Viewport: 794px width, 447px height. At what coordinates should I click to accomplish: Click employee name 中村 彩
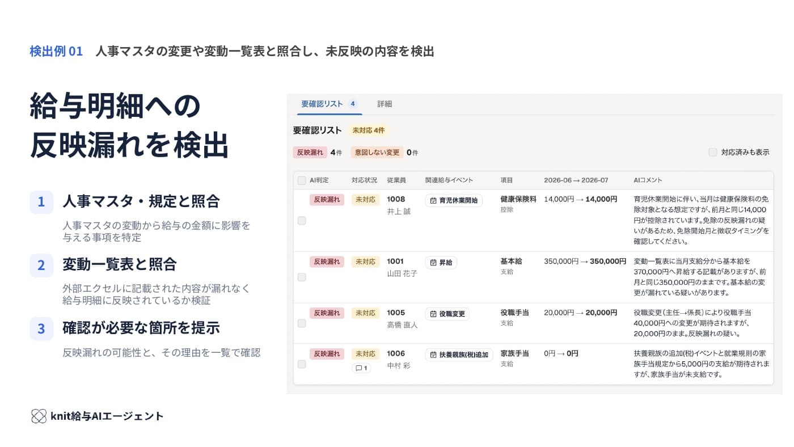click(399, 366)
